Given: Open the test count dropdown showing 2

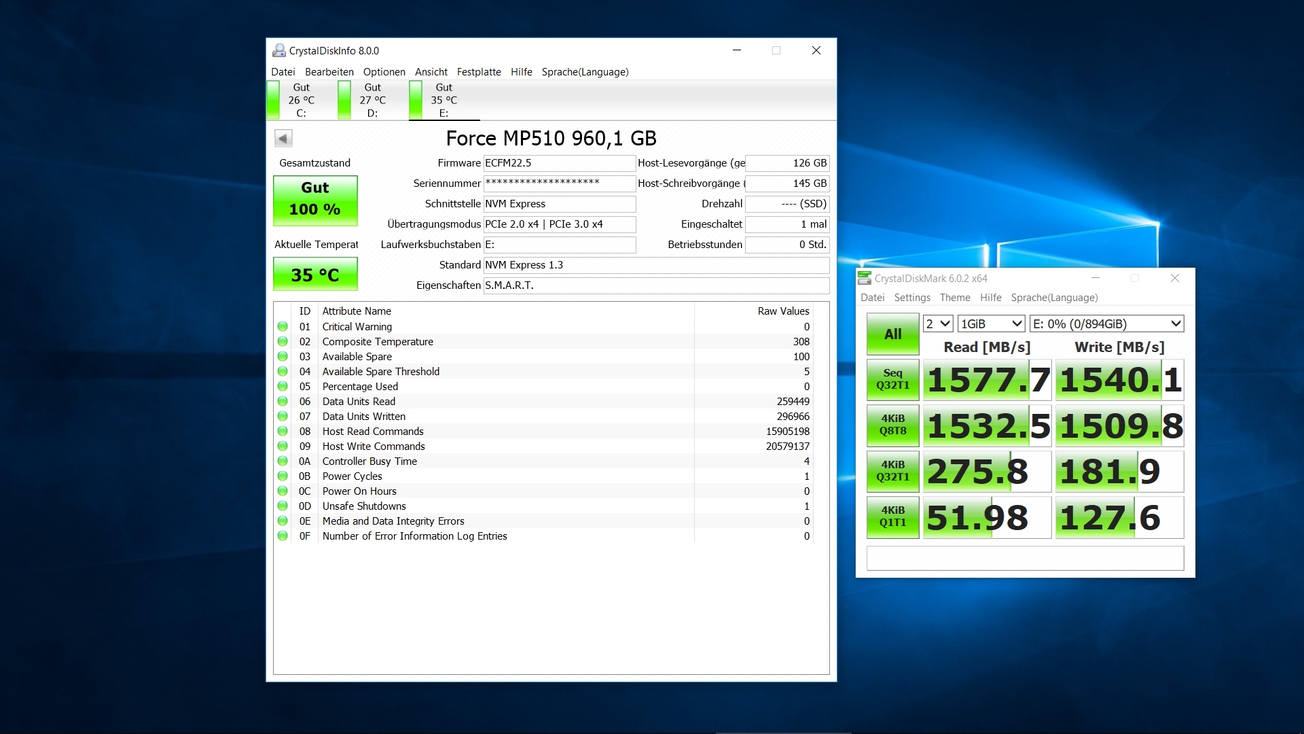Looking at the screenshot, I should tap(938, 324).
